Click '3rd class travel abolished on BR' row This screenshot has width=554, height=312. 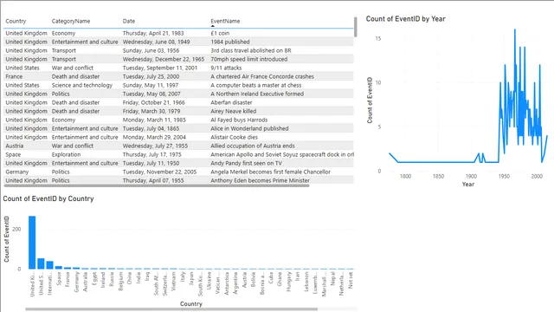(x=251, y=50)
